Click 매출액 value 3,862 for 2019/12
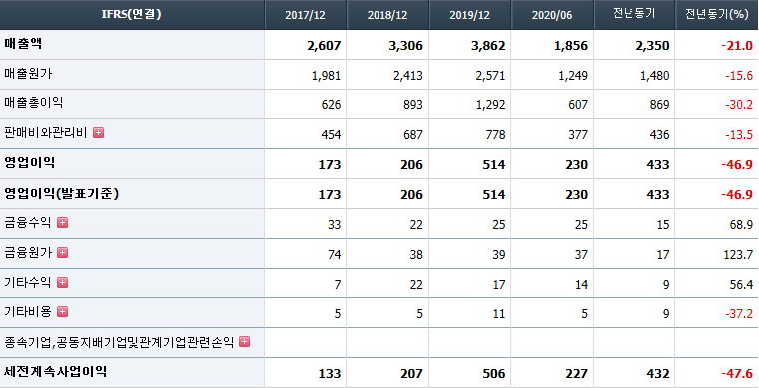 click(488, 46)
